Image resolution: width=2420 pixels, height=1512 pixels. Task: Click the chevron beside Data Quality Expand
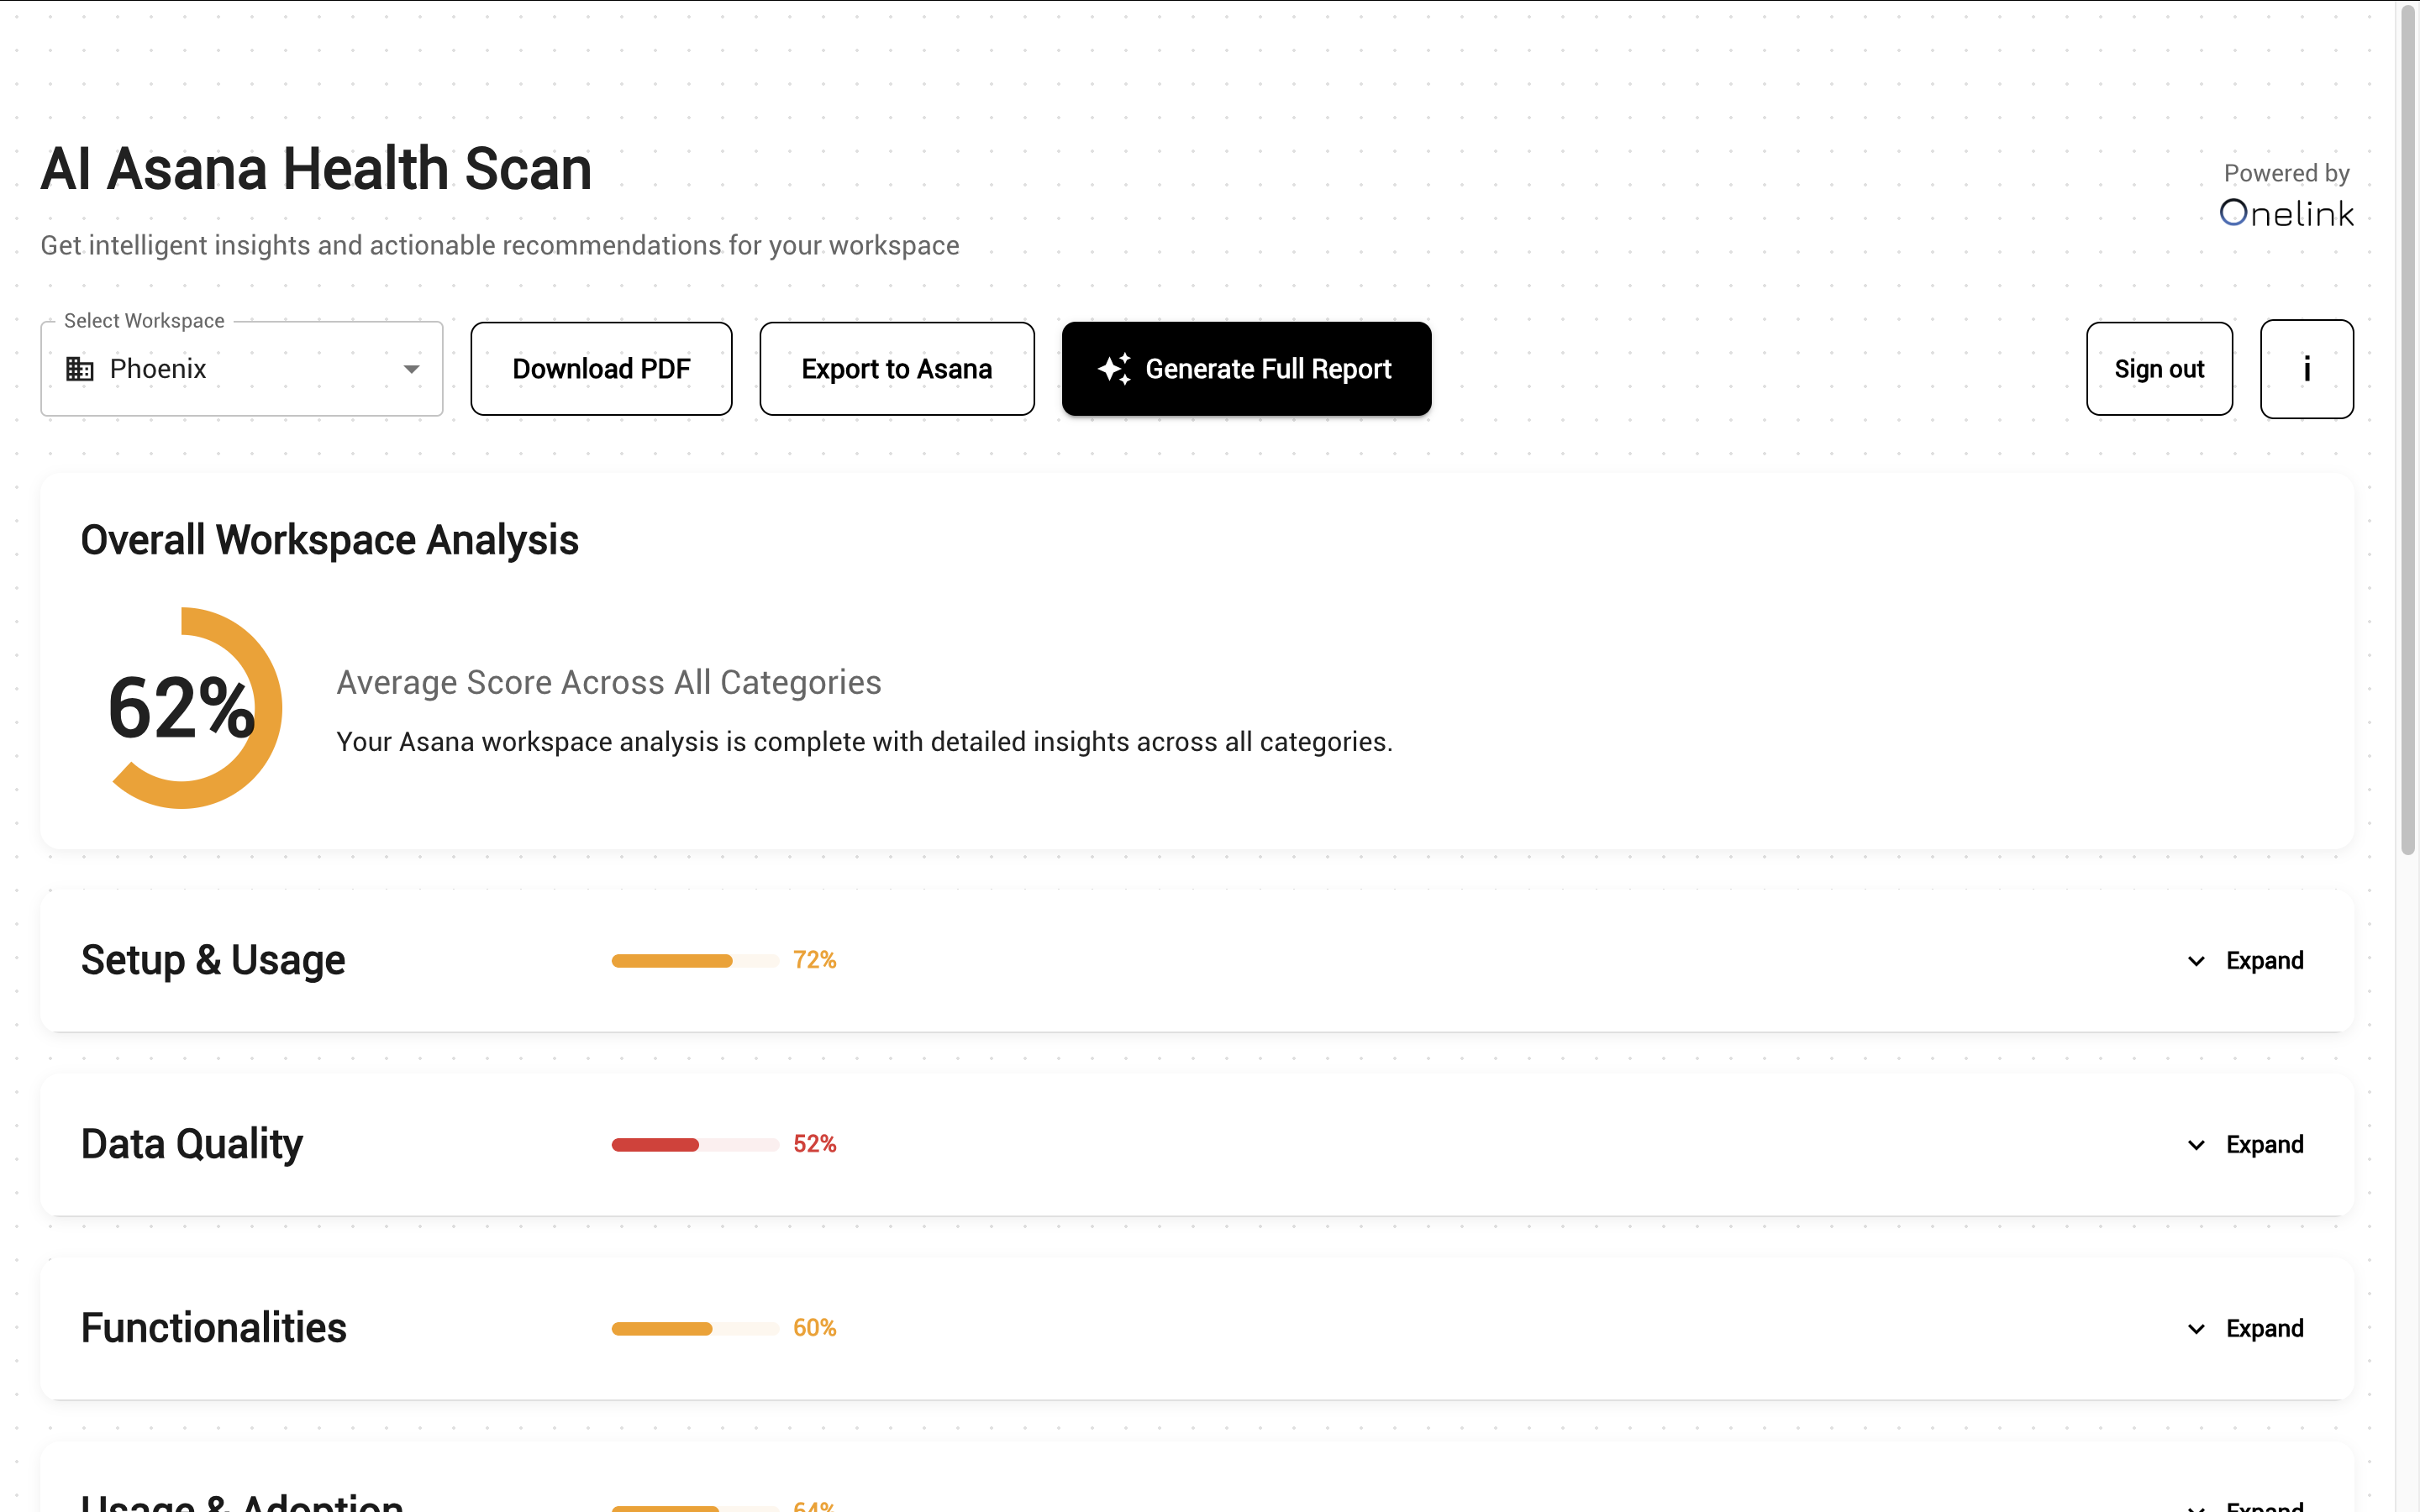tap(2196, 1145)
